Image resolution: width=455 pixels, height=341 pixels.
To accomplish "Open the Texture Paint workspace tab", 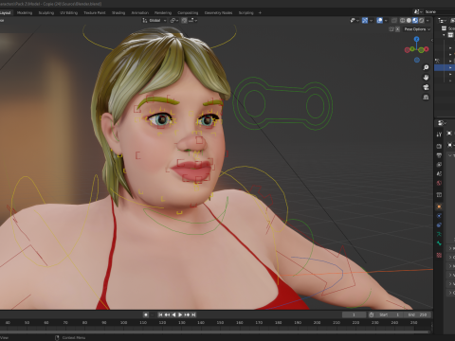I will (95, 13).
